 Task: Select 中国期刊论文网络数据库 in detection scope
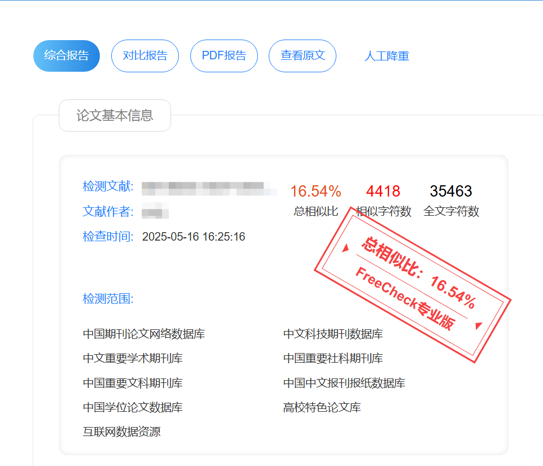144,334
